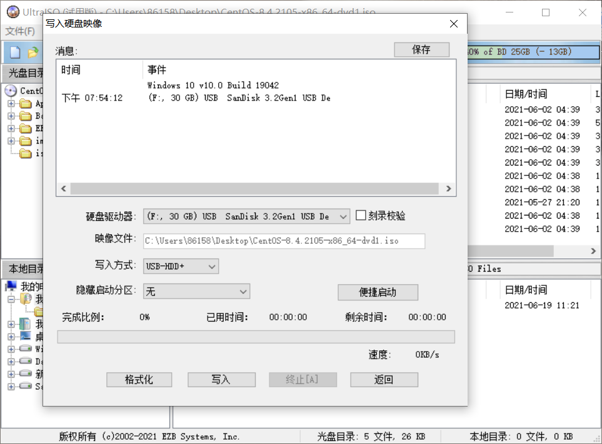Select the message row at 下午 07:54:12

coord(256,98)
